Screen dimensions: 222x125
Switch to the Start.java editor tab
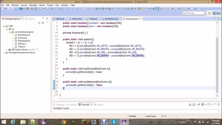point(59,19)
